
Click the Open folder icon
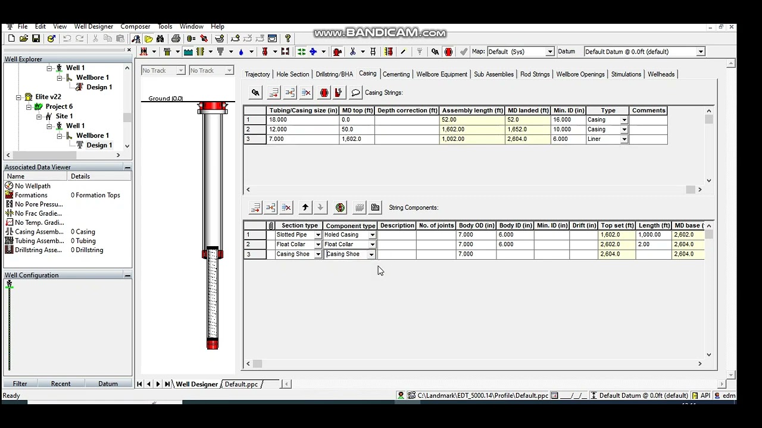pyautogui.click(x=24, y=39)
